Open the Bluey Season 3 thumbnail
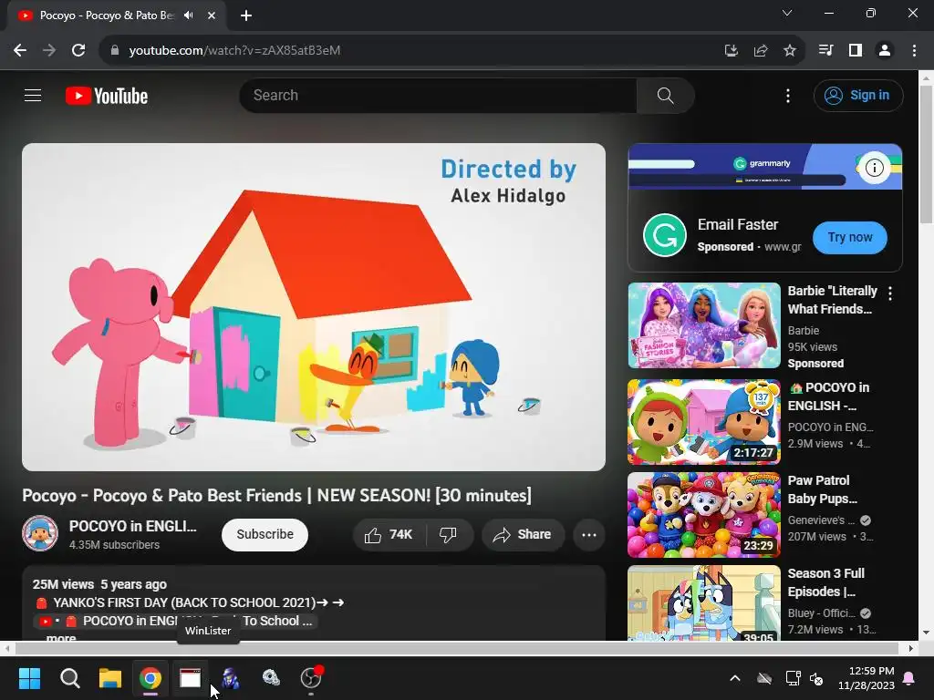 [704, 602]
